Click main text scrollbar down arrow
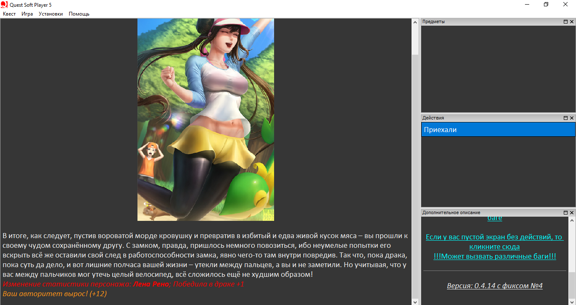576x305 pixels. coord(415,302)
